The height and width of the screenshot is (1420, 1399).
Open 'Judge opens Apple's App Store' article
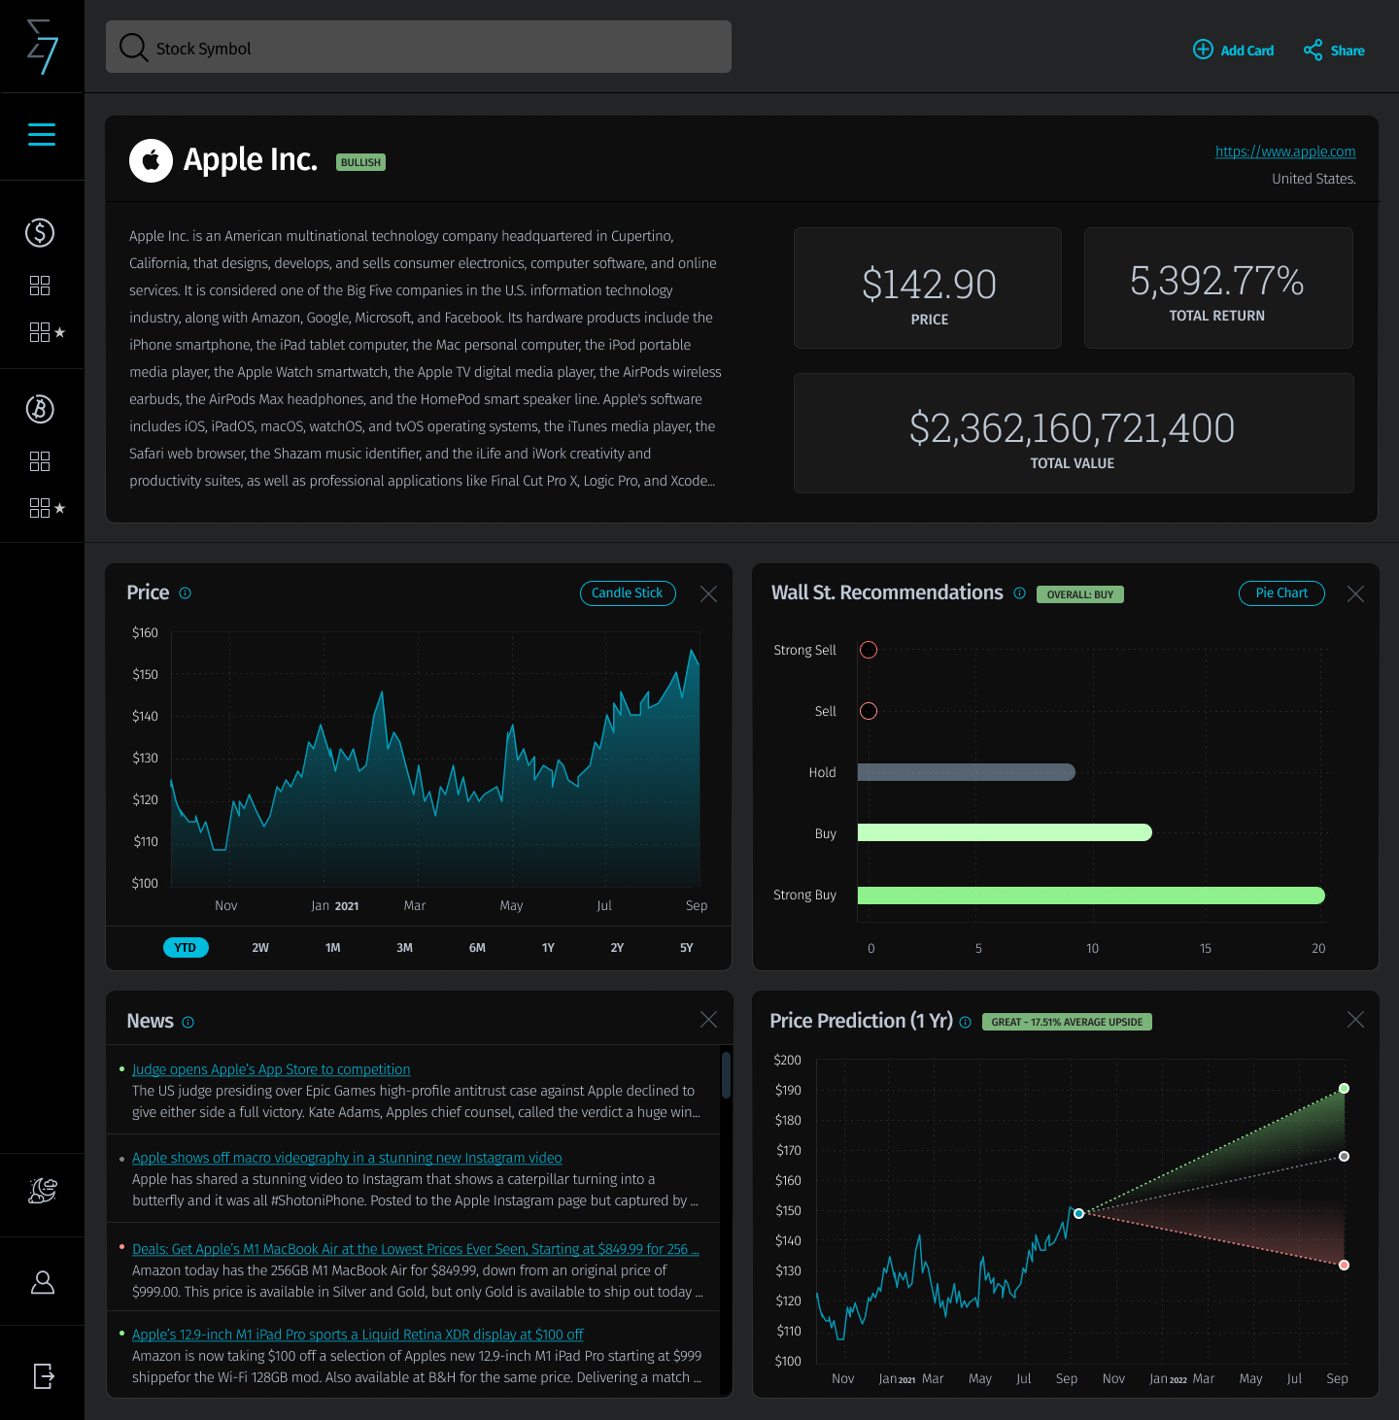(x=271, y=1069)
